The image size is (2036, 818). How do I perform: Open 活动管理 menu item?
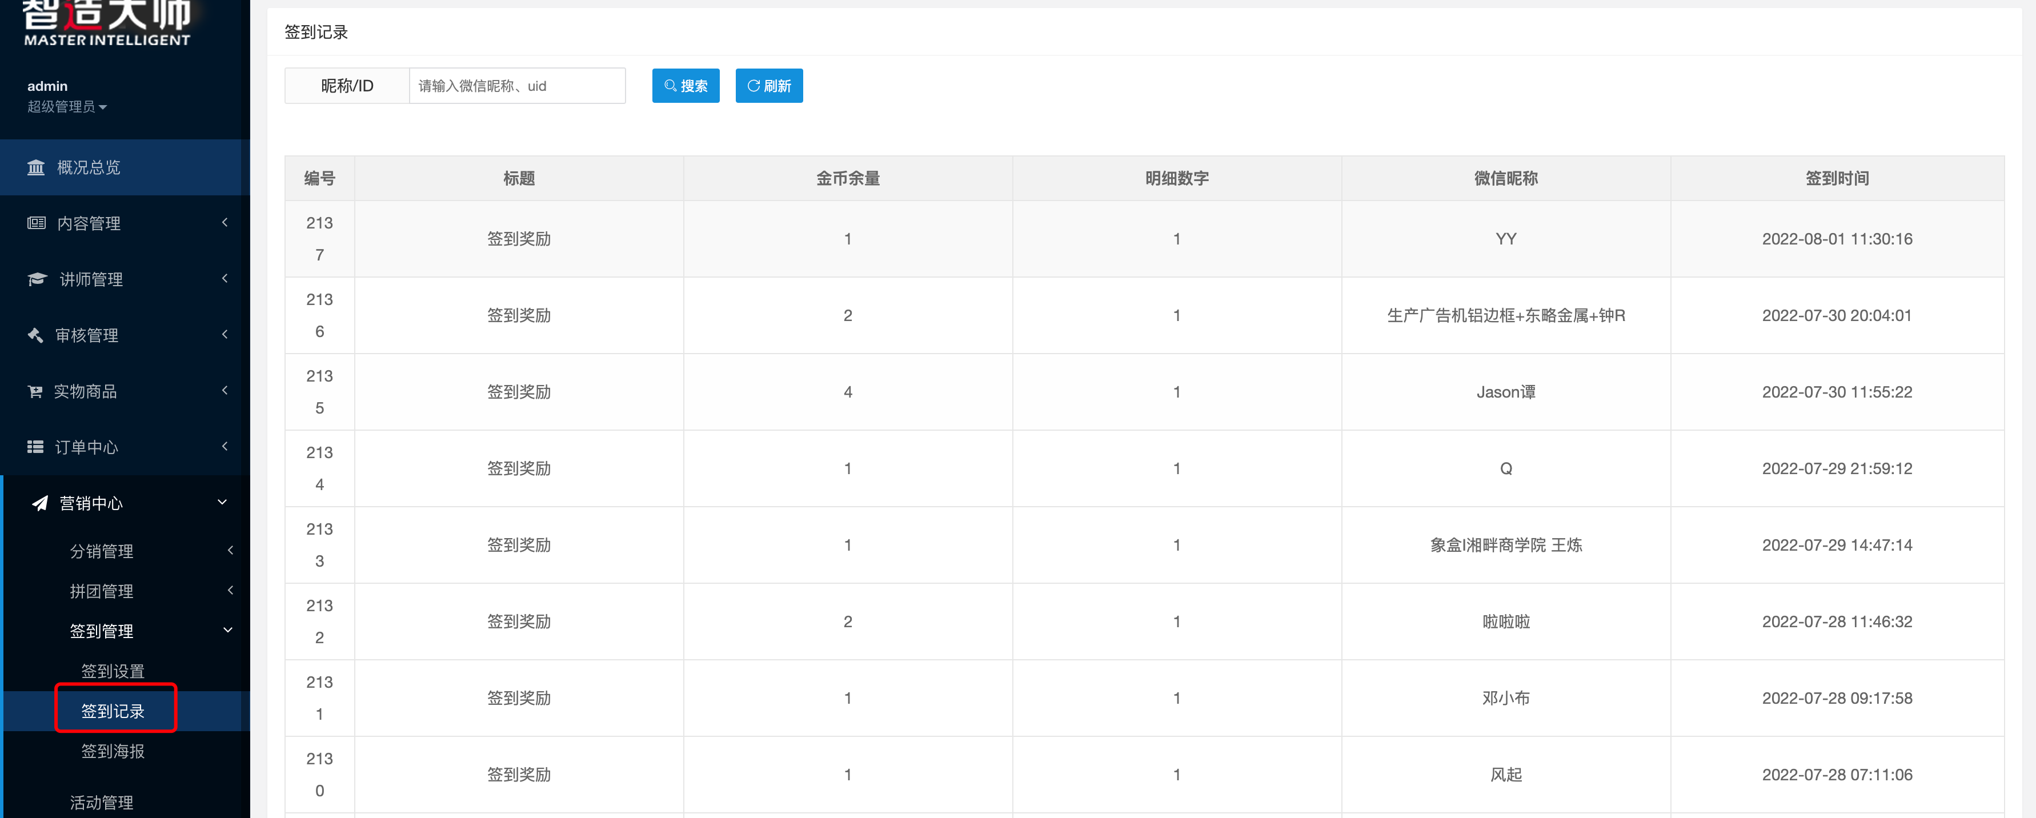point(102,803)
